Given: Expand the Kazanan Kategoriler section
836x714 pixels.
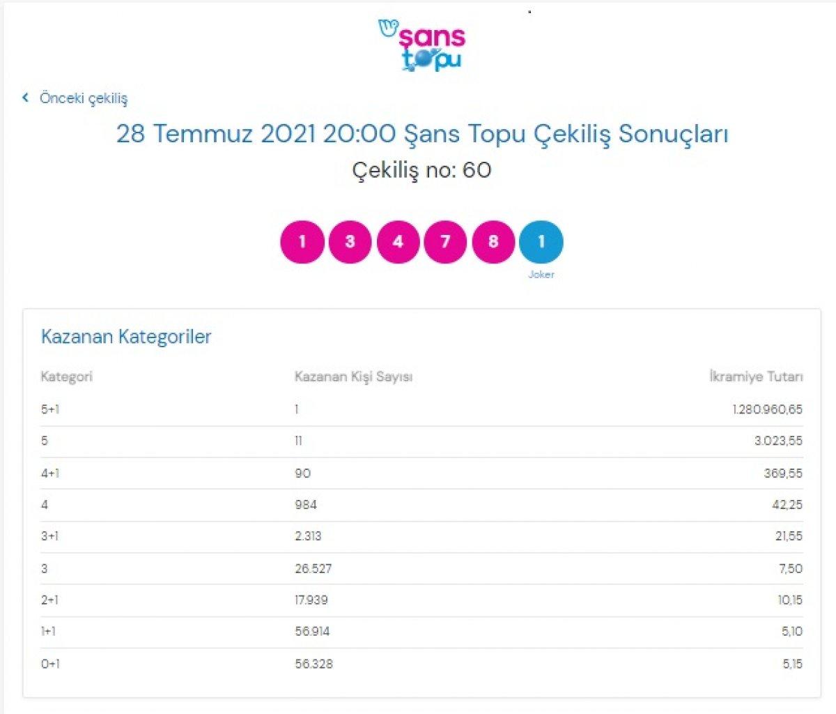Looking at the screenshot, I should [x=126, y=336].
